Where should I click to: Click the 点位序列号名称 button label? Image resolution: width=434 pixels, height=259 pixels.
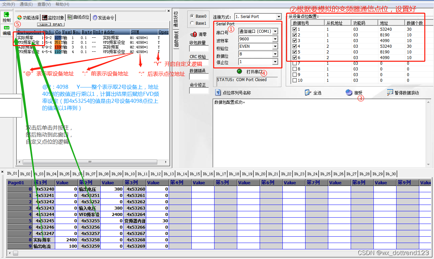(x=237, y=93)
